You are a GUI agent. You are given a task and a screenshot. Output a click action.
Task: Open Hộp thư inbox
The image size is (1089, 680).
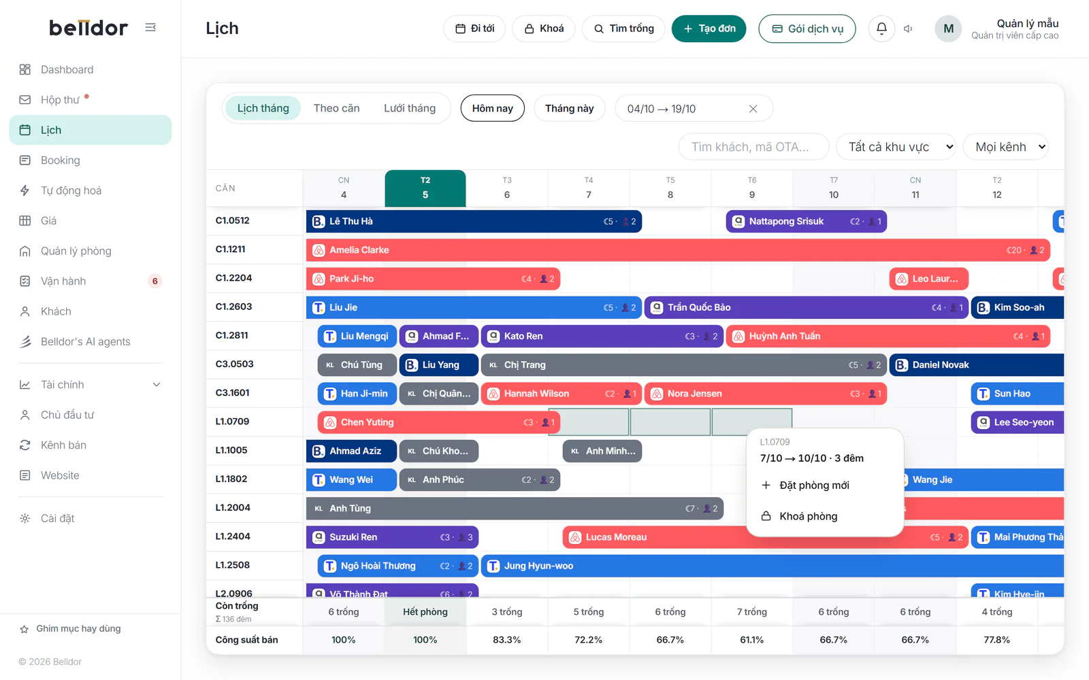pos(91,100)
